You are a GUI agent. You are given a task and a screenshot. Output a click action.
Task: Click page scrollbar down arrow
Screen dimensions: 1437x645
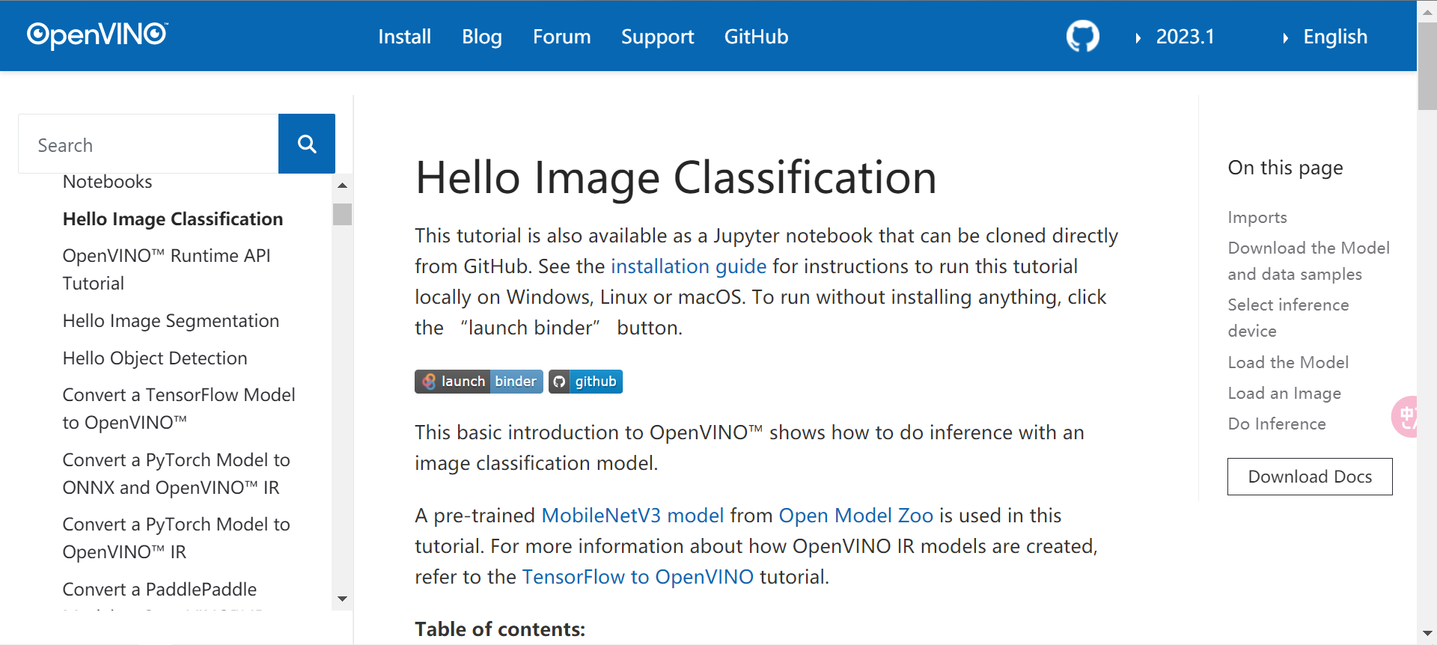pos(1427,635)
